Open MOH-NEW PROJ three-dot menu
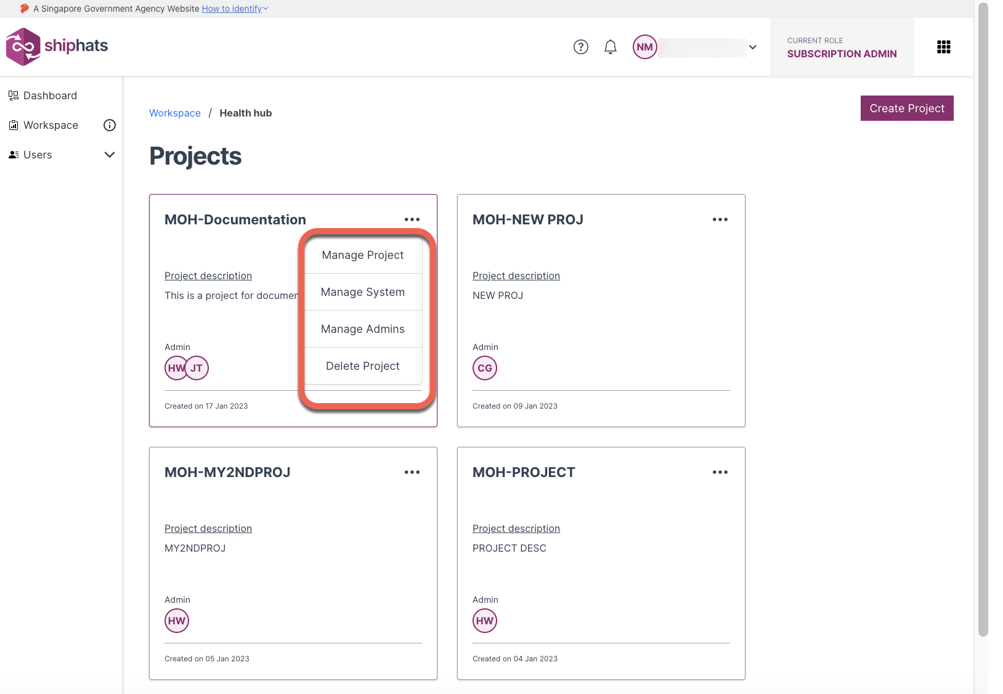The image size is (1003, 694). click(x=720, y=219)
